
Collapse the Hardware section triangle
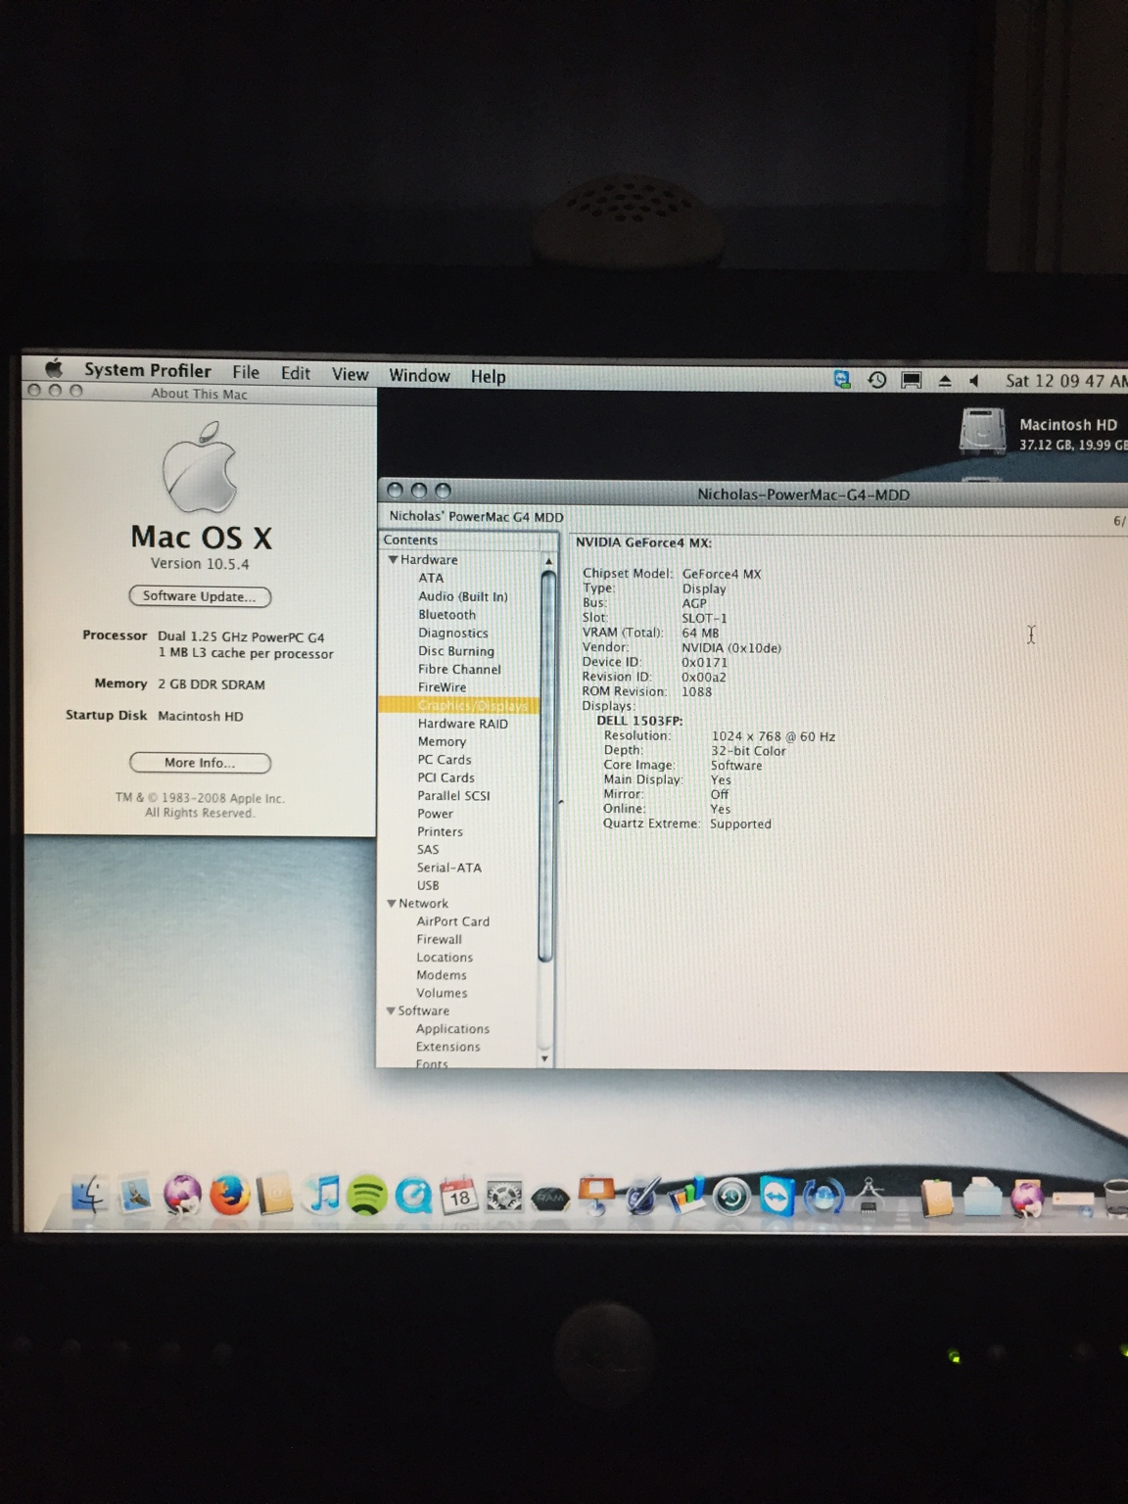pyautogui.click(x=393, y=560)
